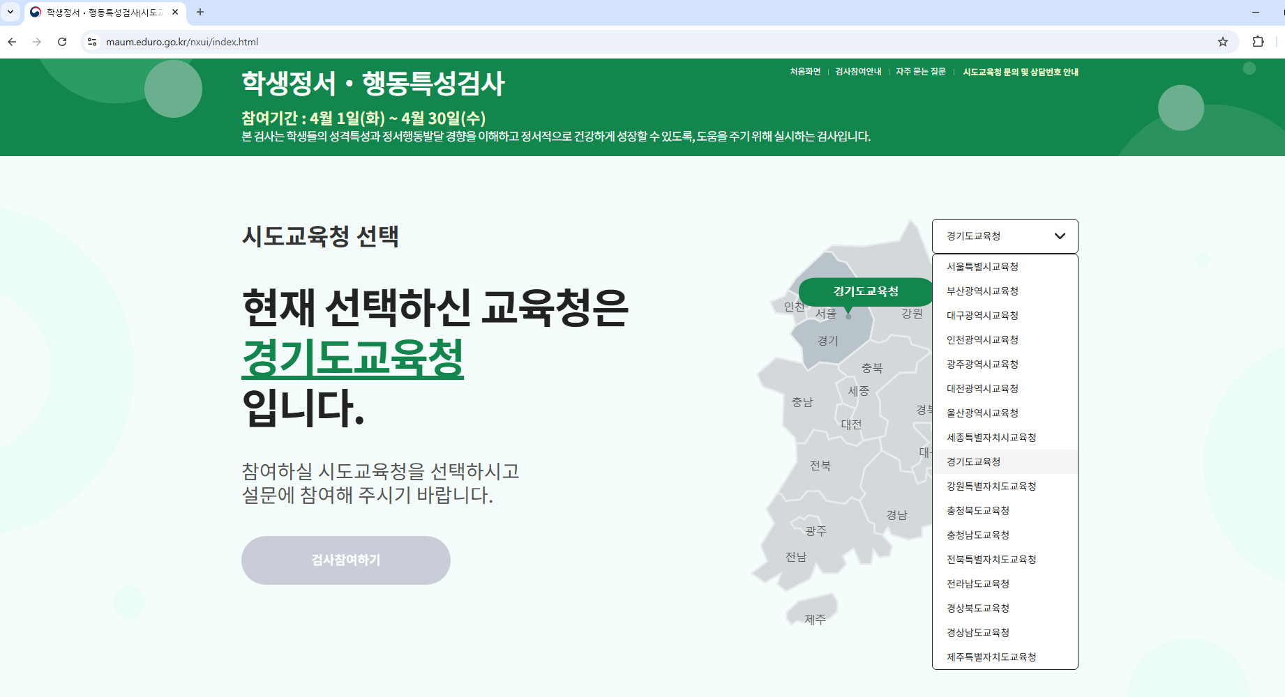Select 인천 region on the map
Viewport: 1285px width, 697px height.
click(794, 307)
